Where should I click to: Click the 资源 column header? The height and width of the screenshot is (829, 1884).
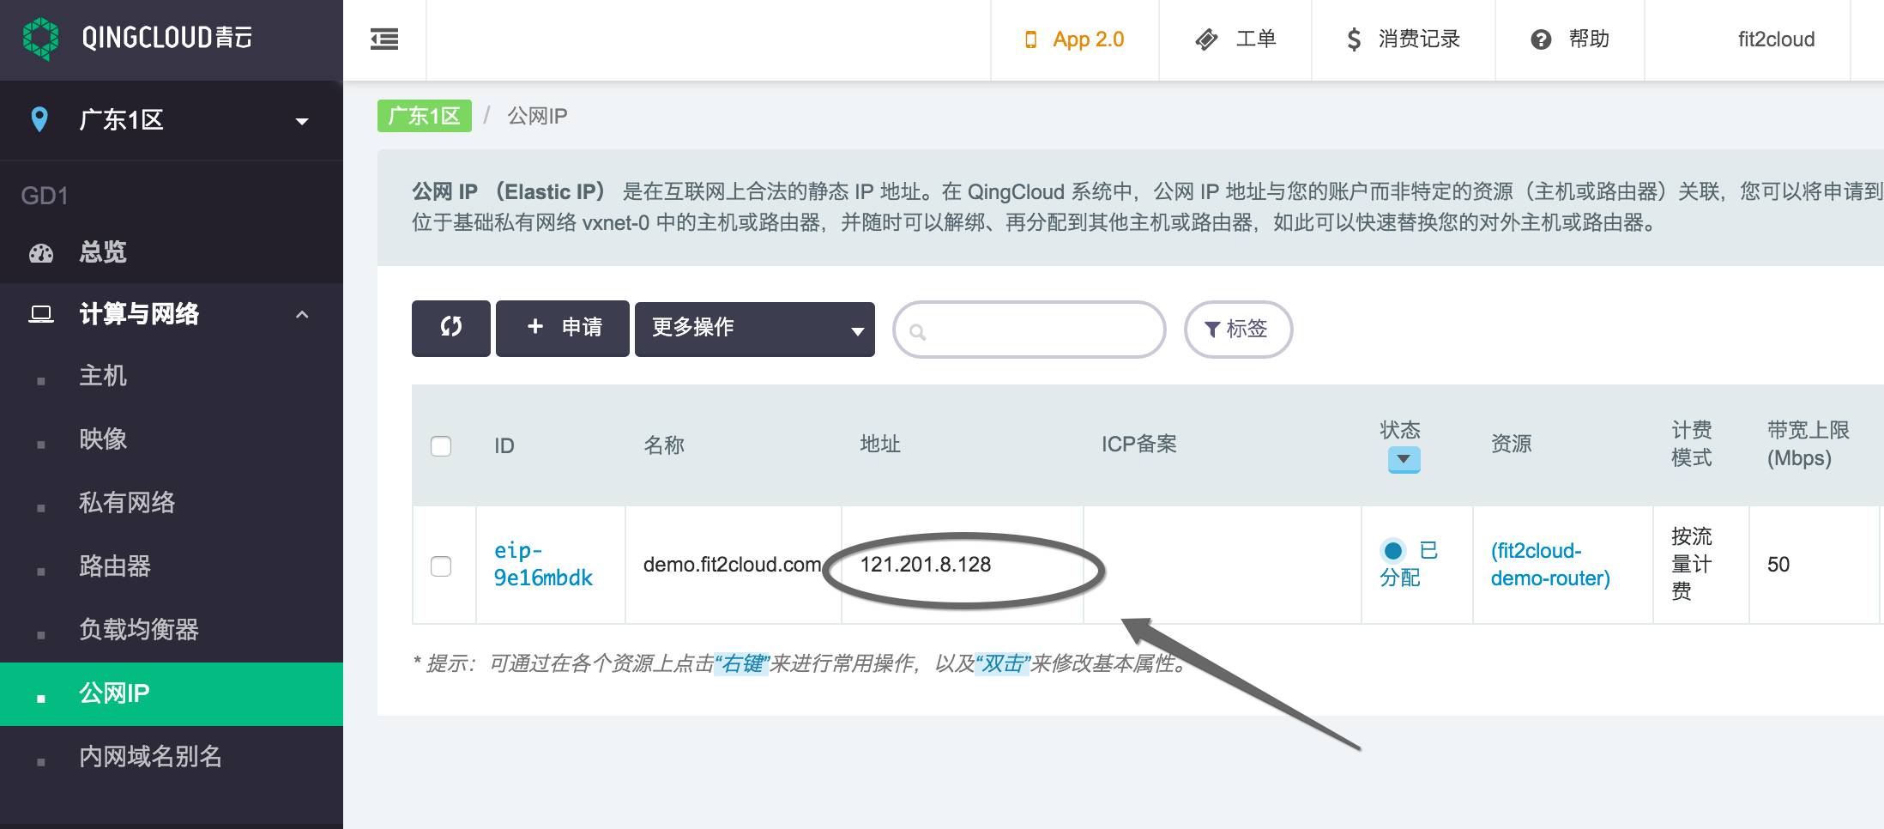[x=1512, y=445]
